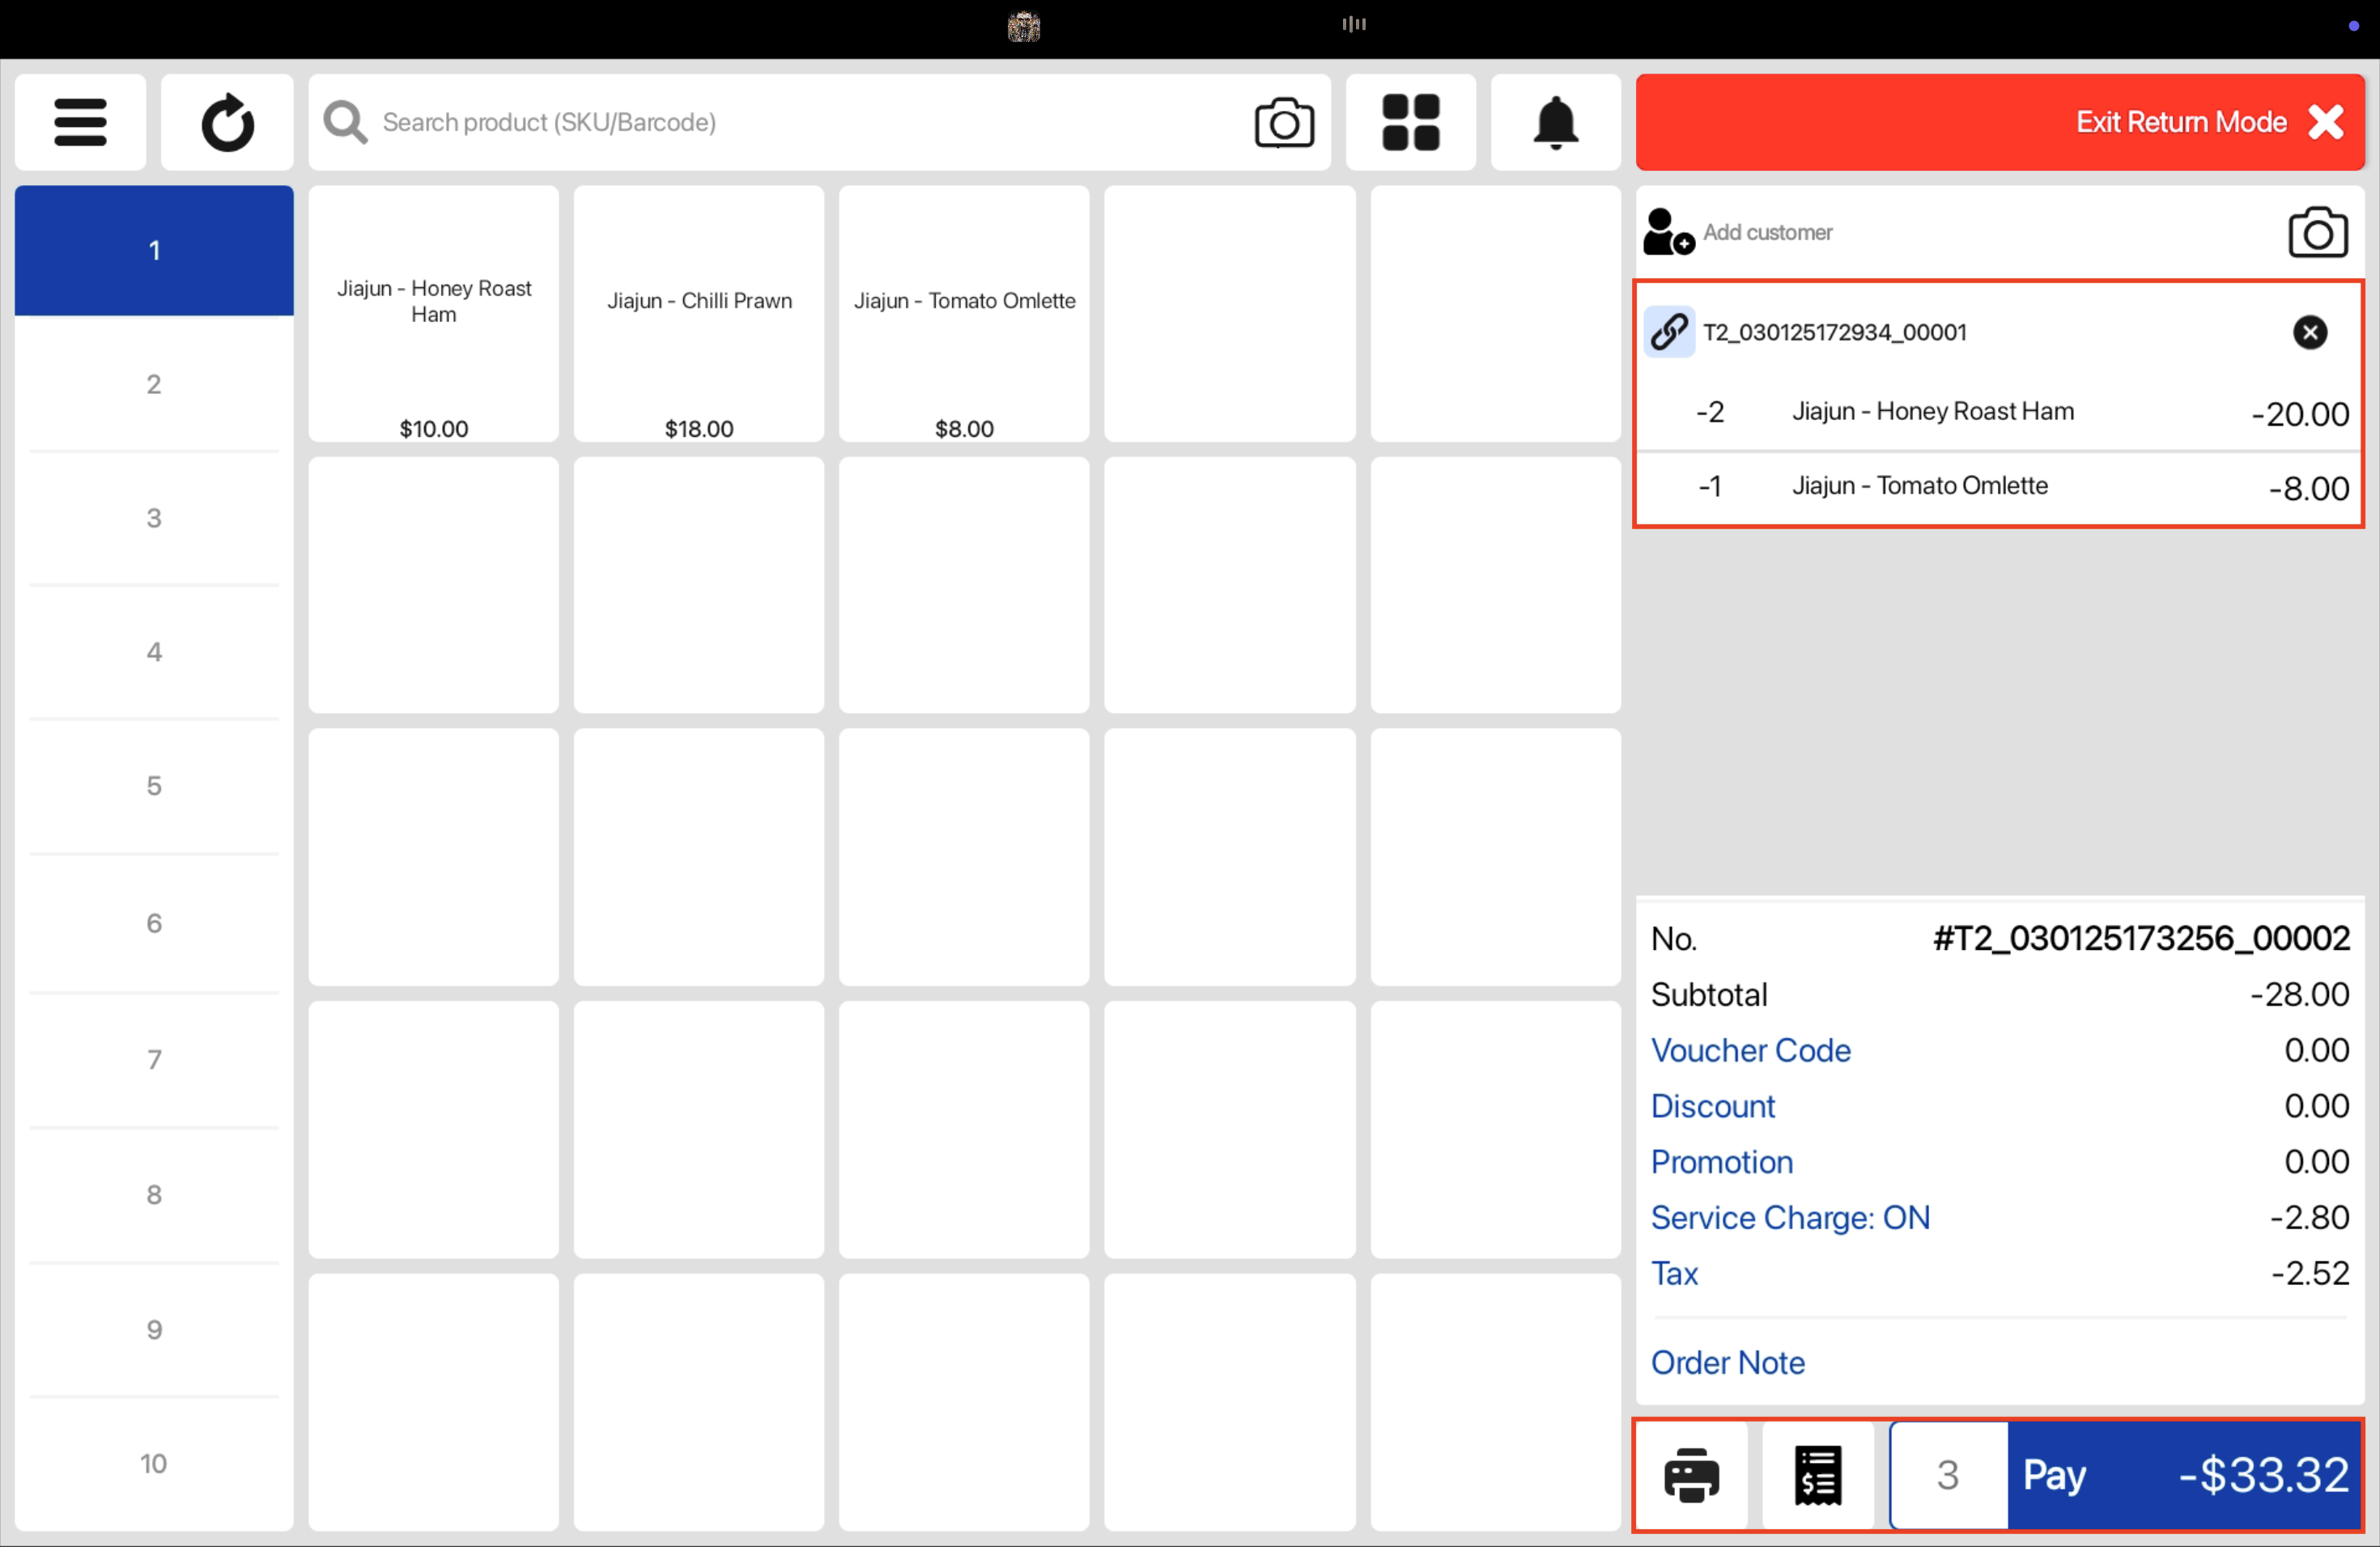Open the hamburger main menu
Image resolution: width=2380 pixels, height=1547 pixels.
pyautogui.click(x=80, y=122)
